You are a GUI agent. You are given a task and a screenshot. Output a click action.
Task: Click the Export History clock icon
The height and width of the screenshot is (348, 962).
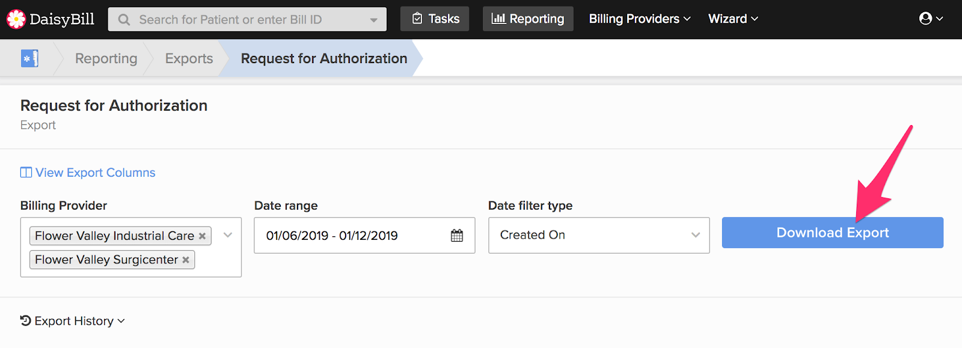[x=26, y=320]
